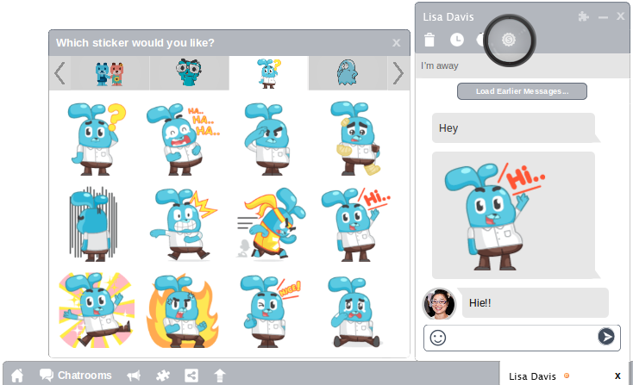Send the message with the arrow button
Viewport: 633px width, 385px height.
pyautogui.click(x=606, y=336)
